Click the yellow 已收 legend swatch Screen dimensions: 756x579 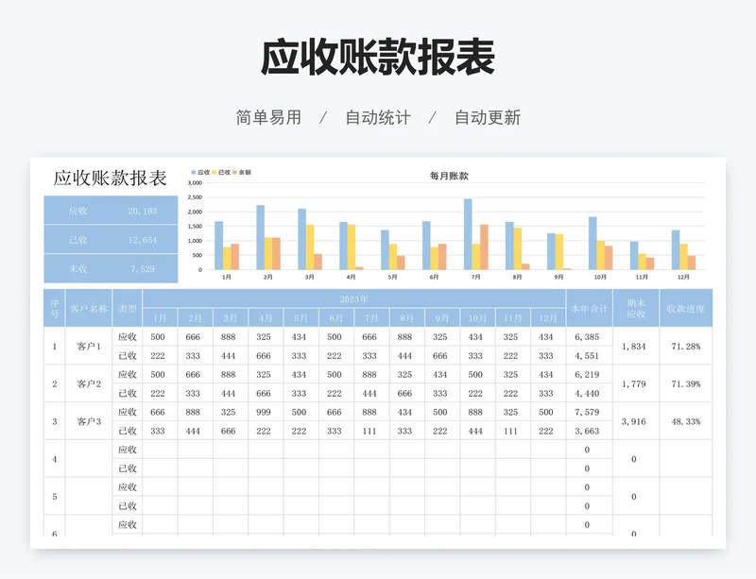click(215, 172)
